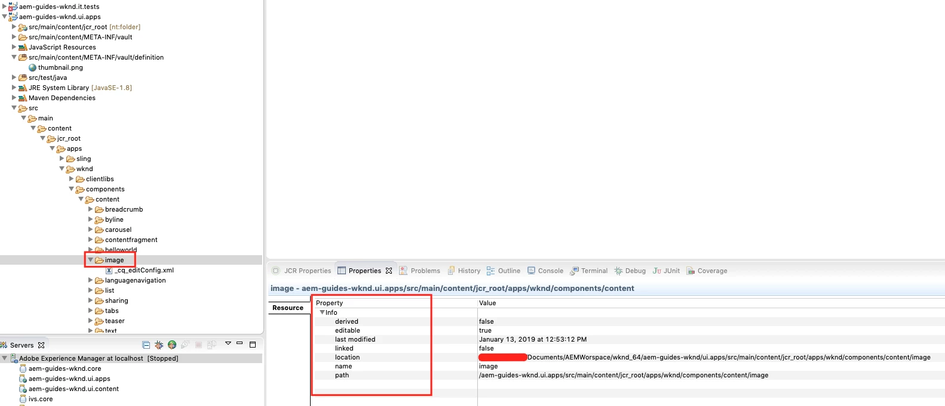
Task: Maximize the Servers view panel
Action: pos(253,345)
